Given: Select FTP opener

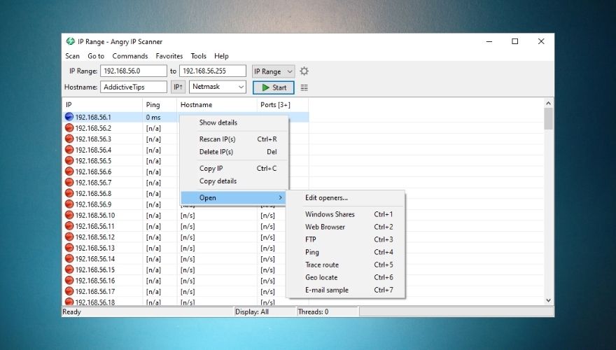Looking at the screenshot, I should coord(346,239).
